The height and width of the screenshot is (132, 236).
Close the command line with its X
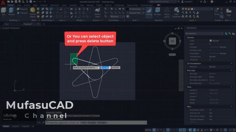(39, 122)
